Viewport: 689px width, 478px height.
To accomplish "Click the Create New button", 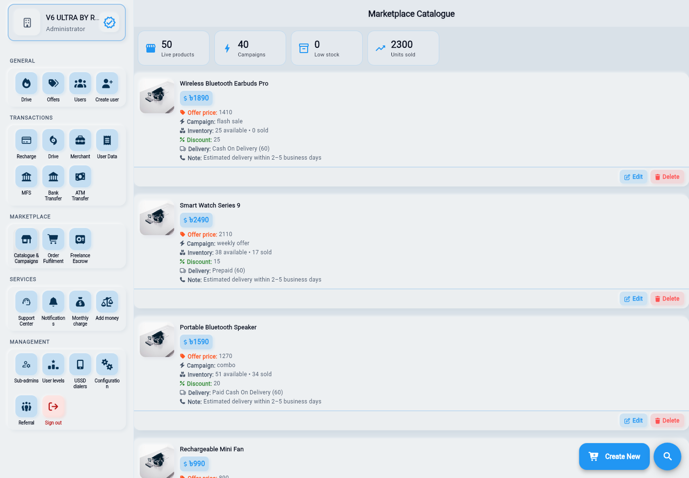I will 614,456.
